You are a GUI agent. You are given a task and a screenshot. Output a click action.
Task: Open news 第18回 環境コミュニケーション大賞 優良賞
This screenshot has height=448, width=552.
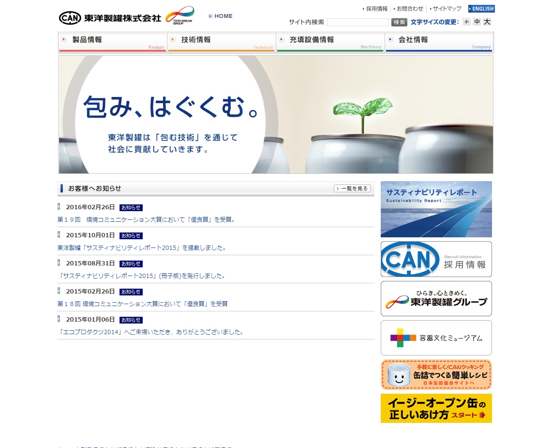(143, 304)
